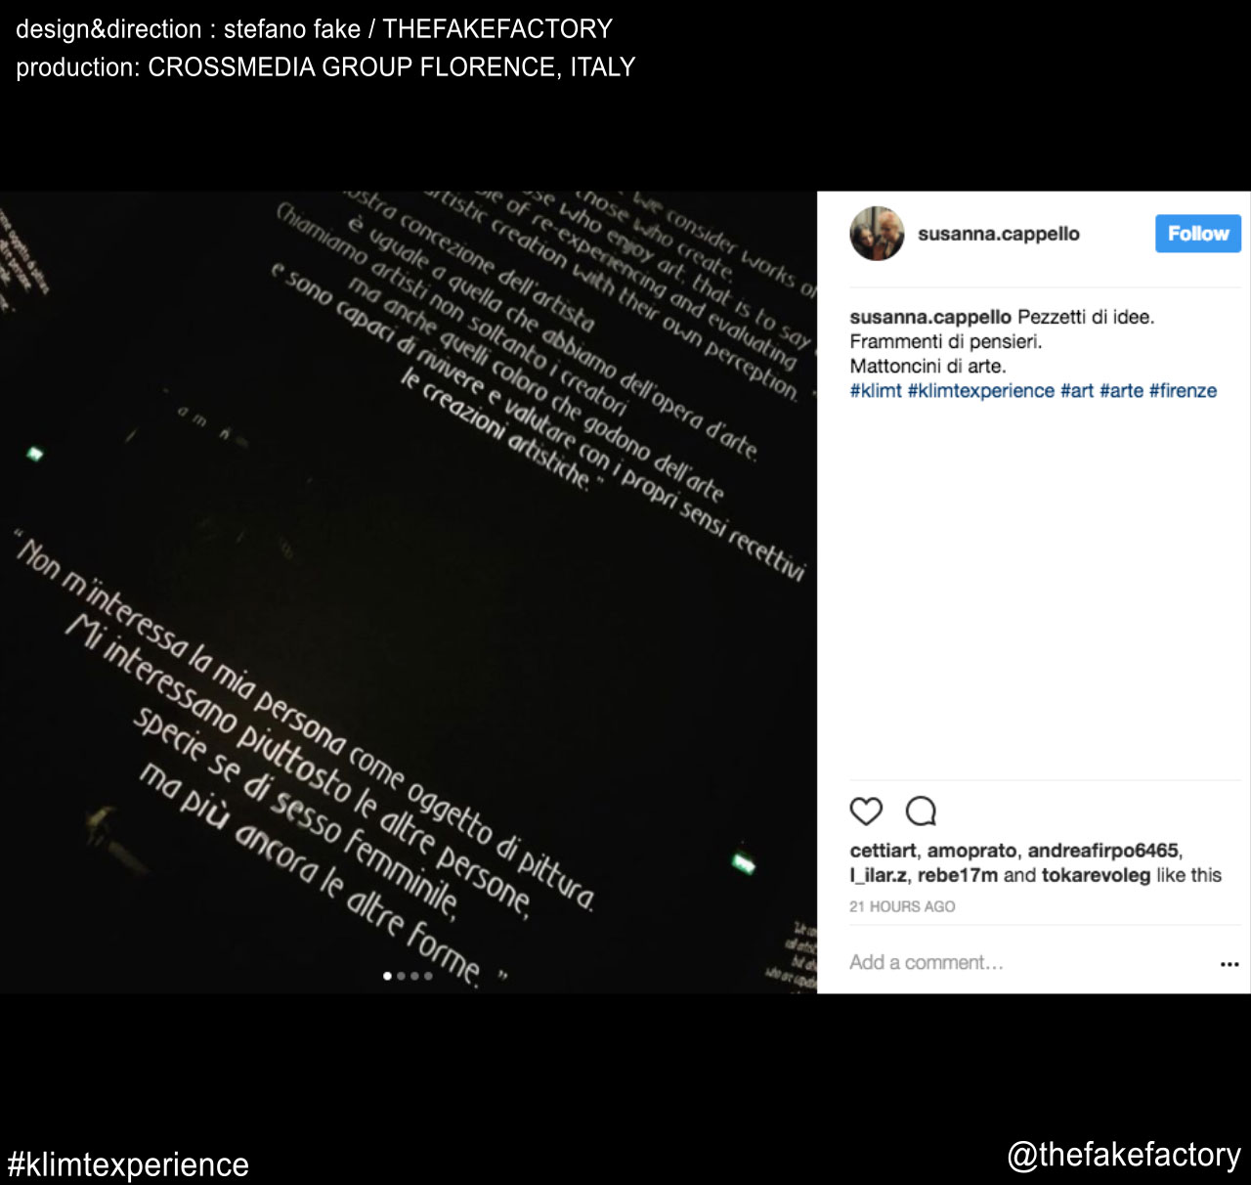
Task: Select the first carousel dot indicator
Action: click(x=388, y=976)
